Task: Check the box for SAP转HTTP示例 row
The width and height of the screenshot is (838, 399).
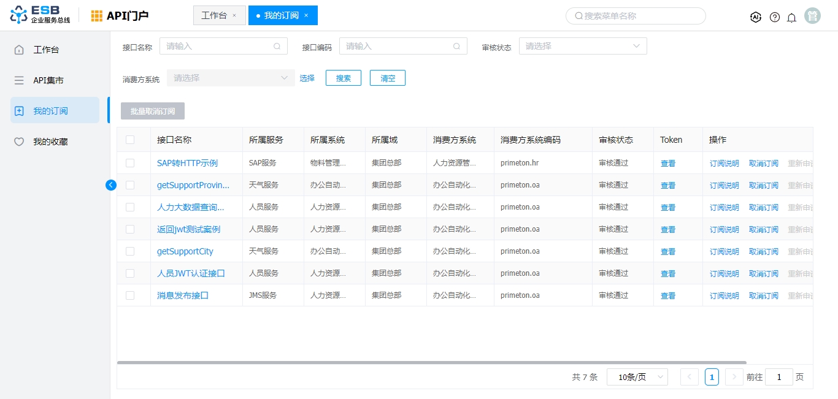Action: click(130, 163)
